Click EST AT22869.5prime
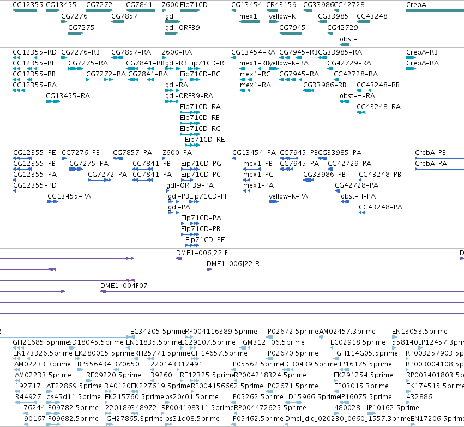The height and width of the screenshot is (427, 464). click(74, 386)
